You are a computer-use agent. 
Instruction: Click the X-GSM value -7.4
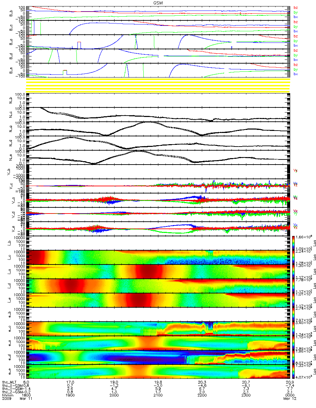(x=289, y=385)
